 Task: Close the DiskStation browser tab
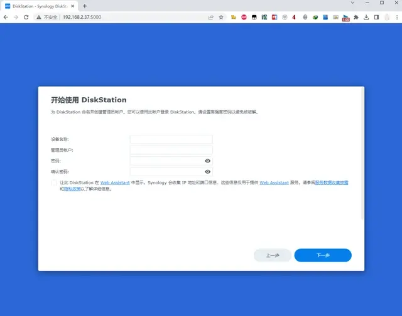[73, 6]
